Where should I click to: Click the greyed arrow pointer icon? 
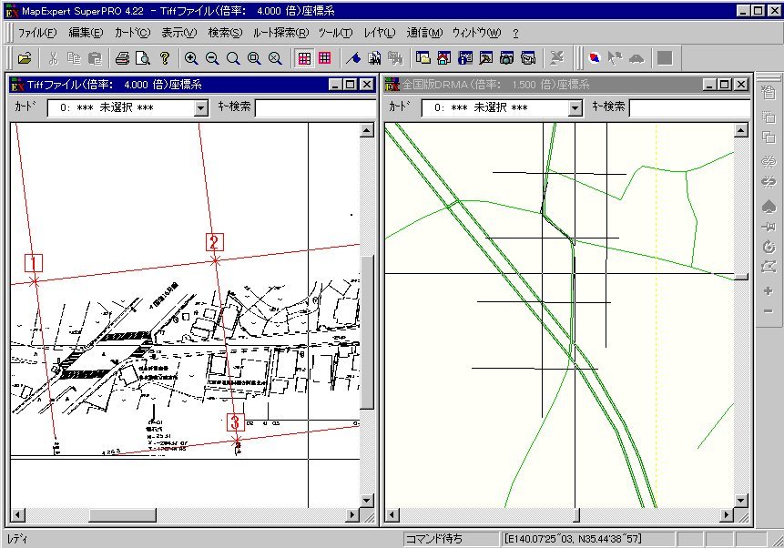click(x=615, y=58)
